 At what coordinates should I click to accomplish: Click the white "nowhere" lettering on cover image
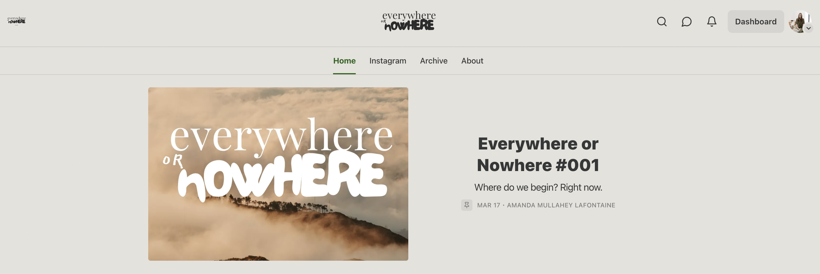282,176
